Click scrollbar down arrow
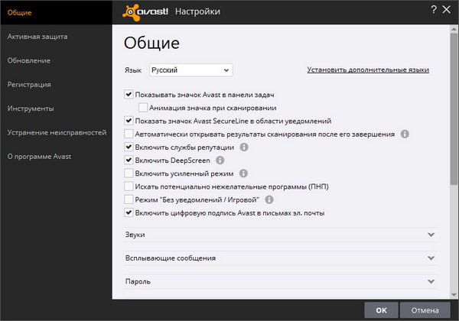This screenshot has height=321, width=459. [x=454, y=295]
